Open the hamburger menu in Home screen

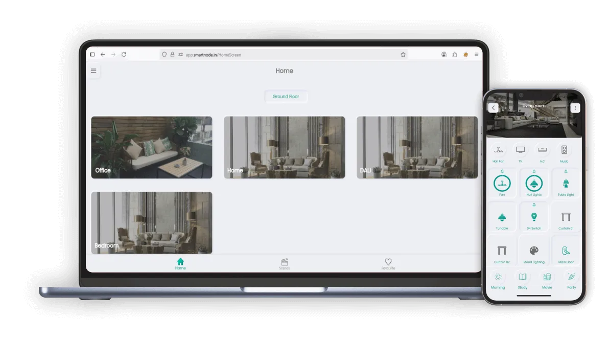point(93,71)
